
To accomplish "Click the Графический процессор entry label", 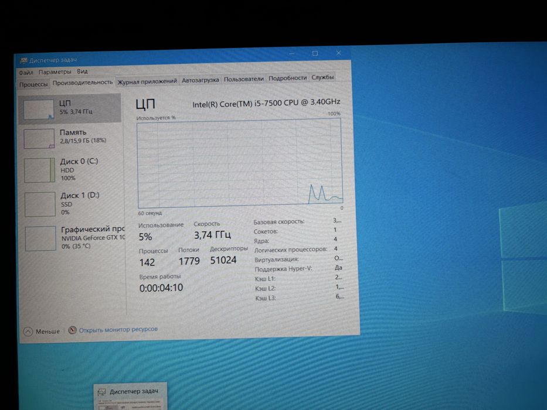I will pyautogui.click(x=93, y=230).
